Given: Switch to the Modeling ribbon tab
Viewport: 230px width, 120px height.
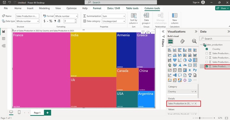Looking at the screenshot, I should pos(44,8).
